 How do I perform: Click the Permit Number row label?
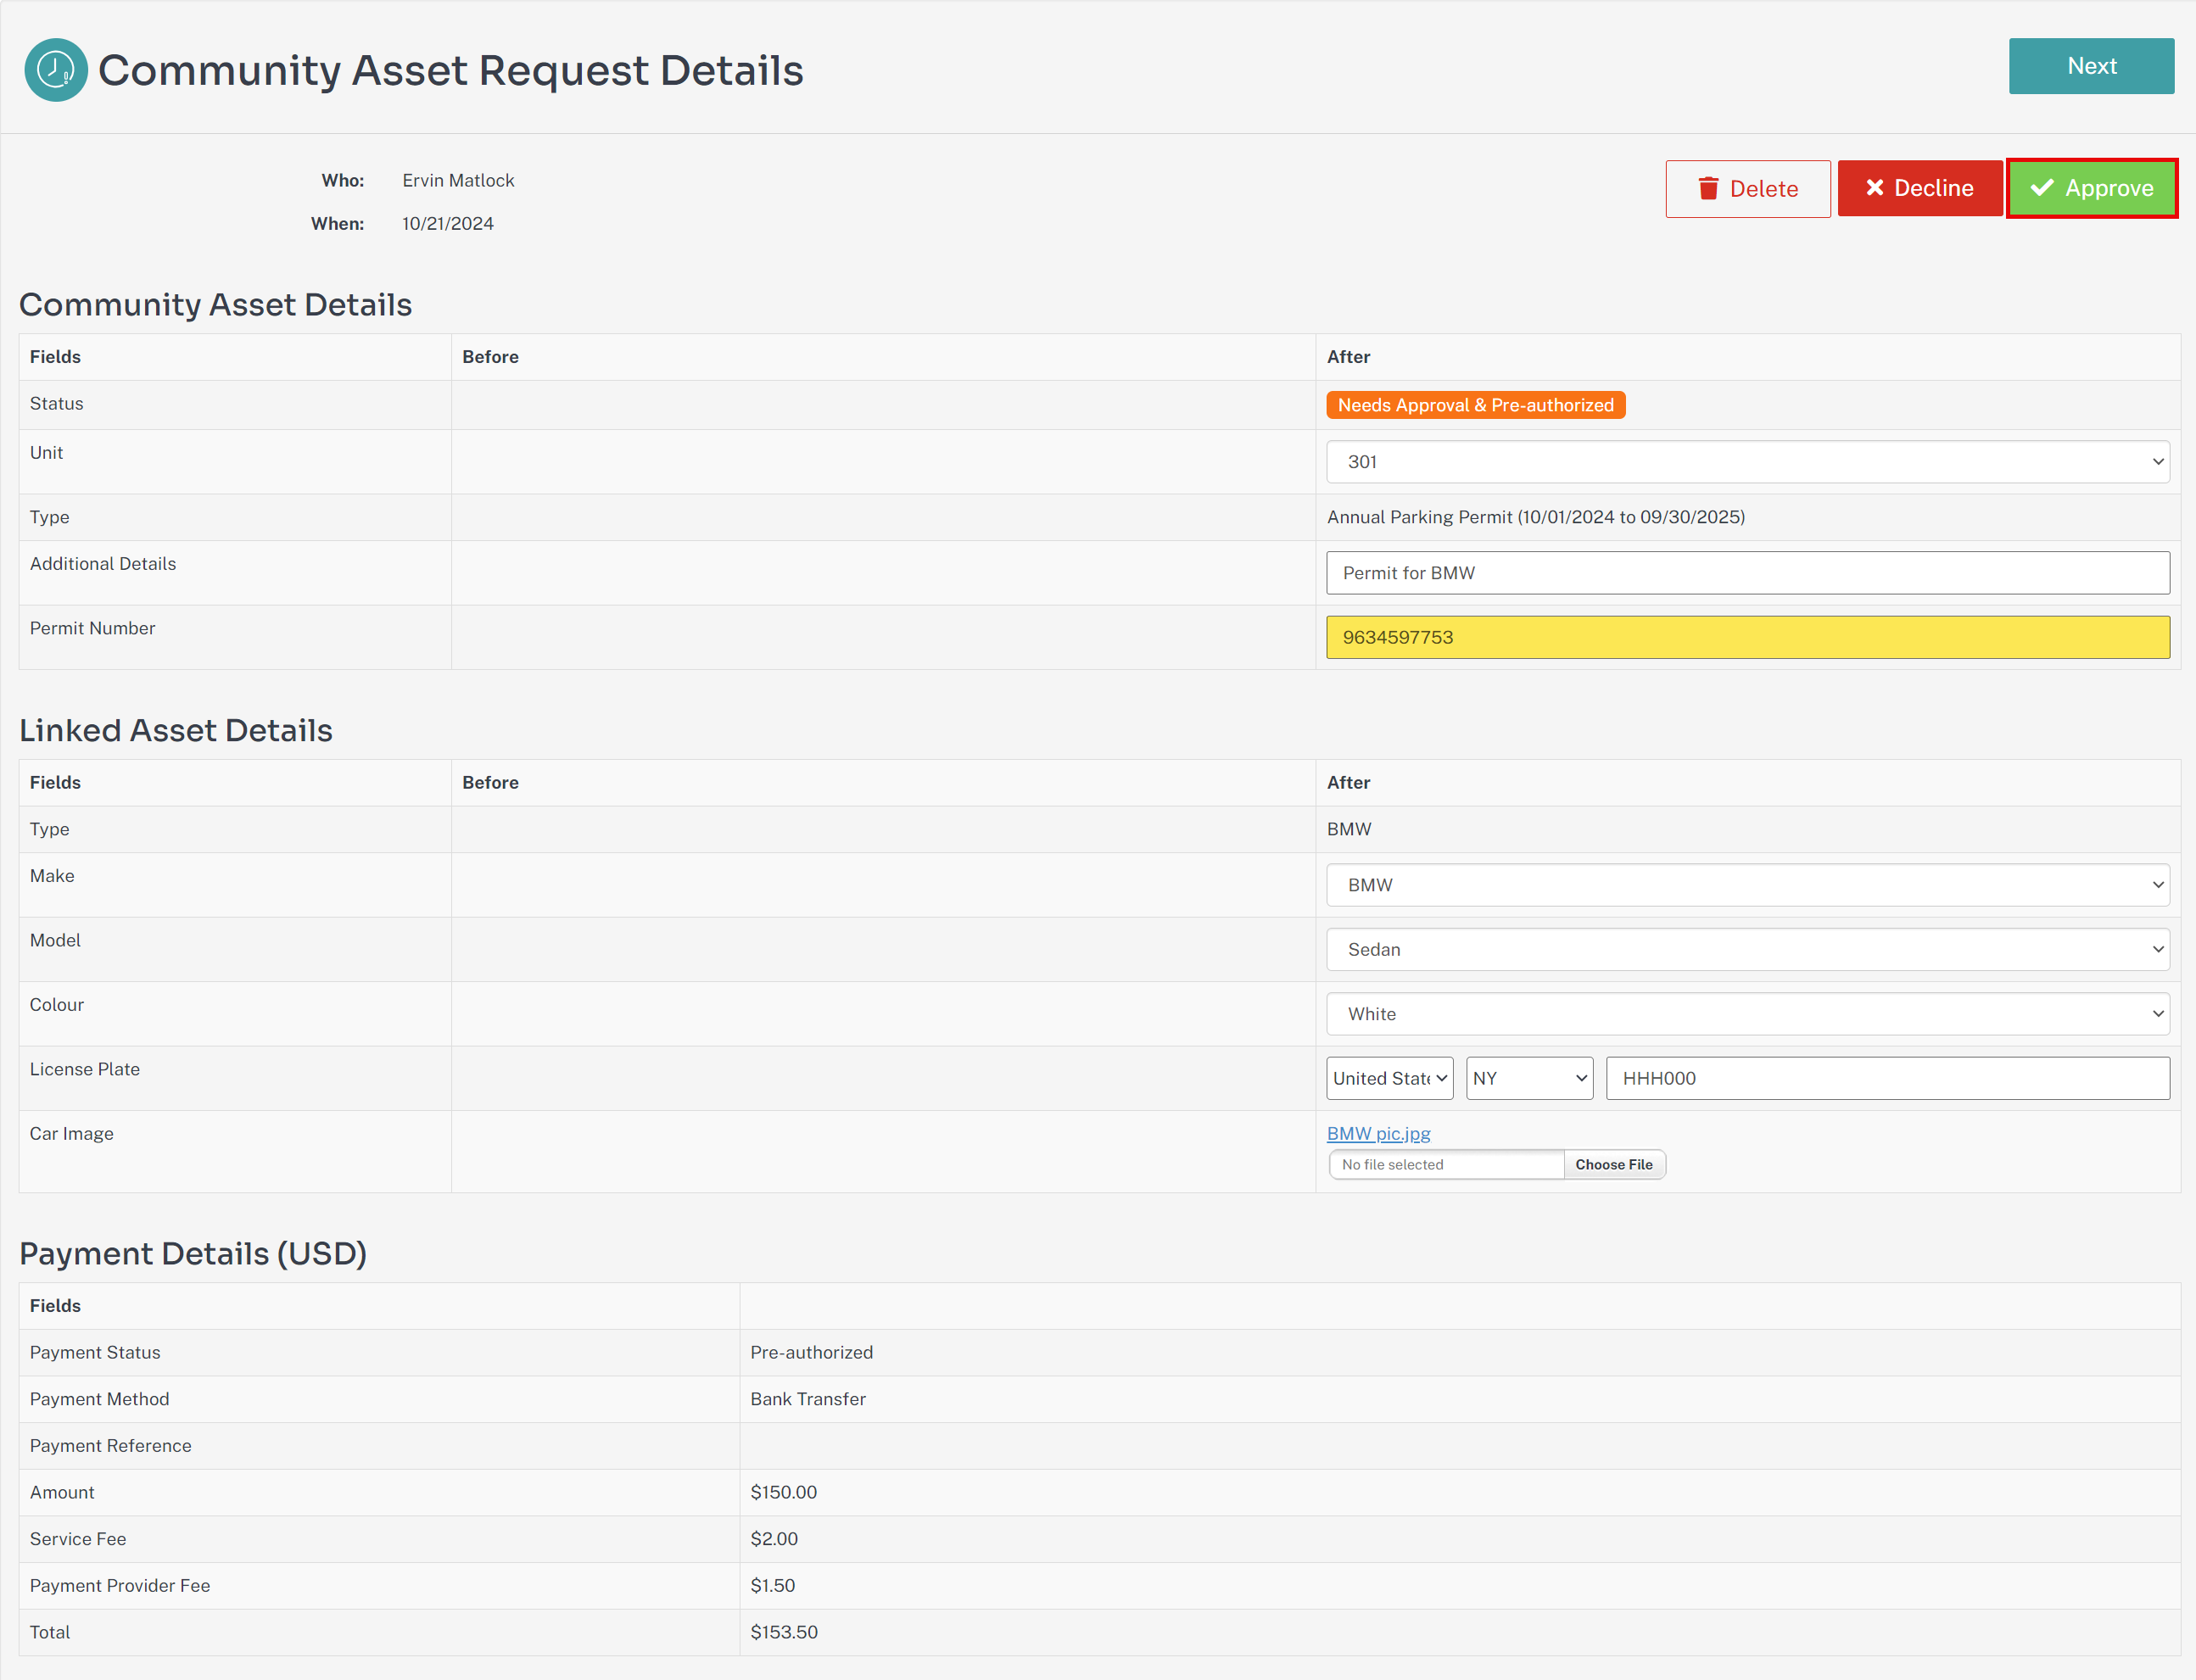tap(92, 628)
